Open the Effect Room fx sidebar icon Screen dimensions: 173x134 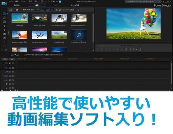tap(4, 18)
